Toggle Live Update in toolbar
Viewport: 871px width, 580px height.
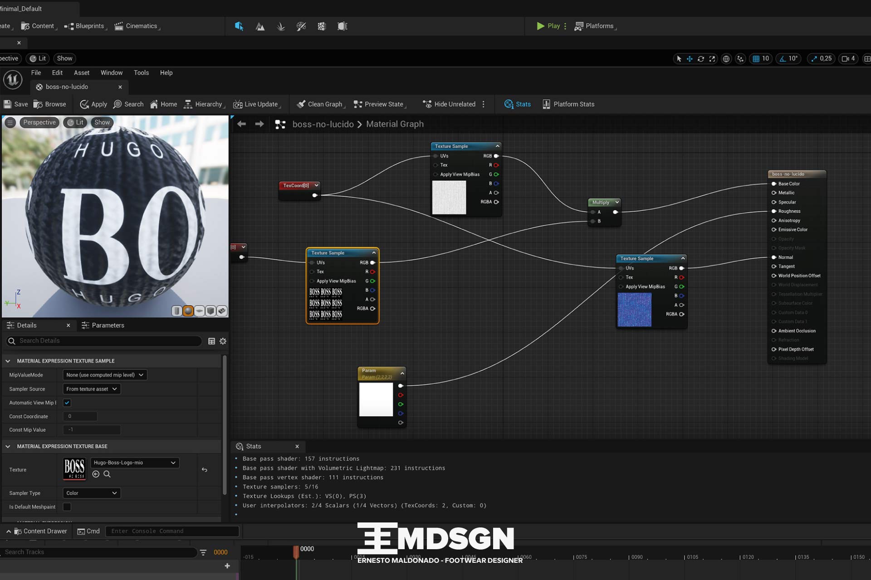point(256,104)
